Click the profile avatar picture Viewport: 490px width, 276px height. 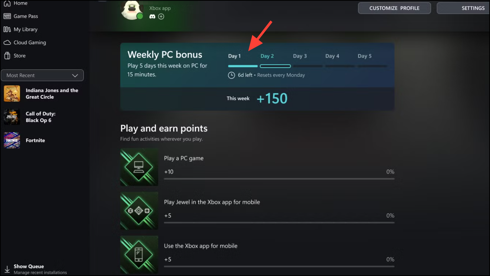[132, 9]
